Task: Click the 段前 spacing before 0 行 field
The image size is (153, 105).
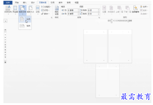Action: (93, 10)
